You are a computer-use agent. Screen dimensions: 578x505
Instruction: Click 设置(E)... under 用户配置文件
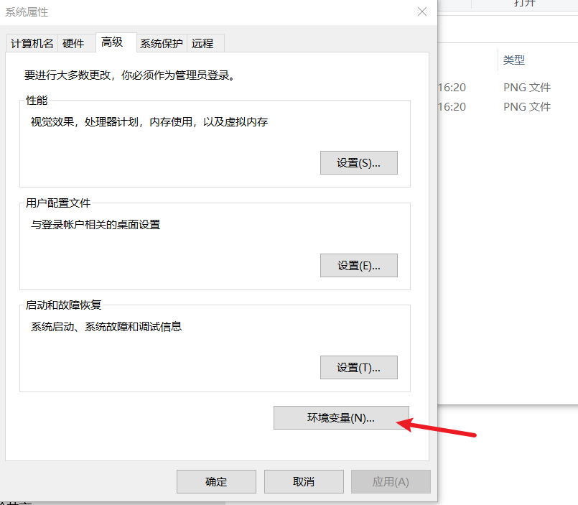tap(359, 265)
